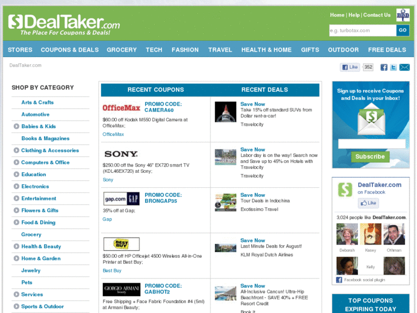Open Deborah's Facebook profile photo

point(347,234)
